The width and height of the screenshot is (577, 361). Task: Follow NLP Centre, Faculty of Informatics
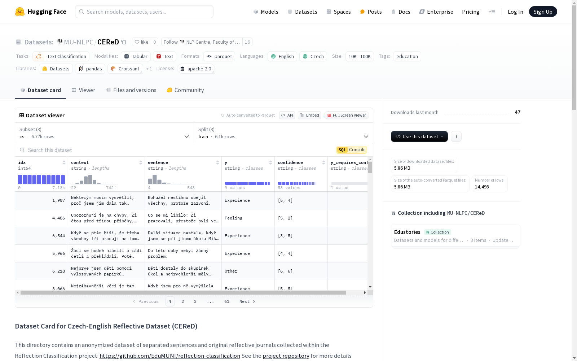pyautogui.click(x=202, y=42)
